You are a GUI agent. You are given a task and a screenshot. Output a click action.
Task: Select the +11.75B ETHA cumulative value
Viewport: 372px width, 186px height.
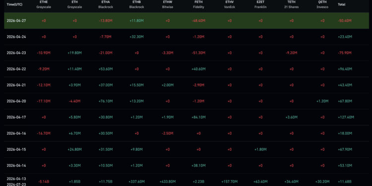(106, 182)
